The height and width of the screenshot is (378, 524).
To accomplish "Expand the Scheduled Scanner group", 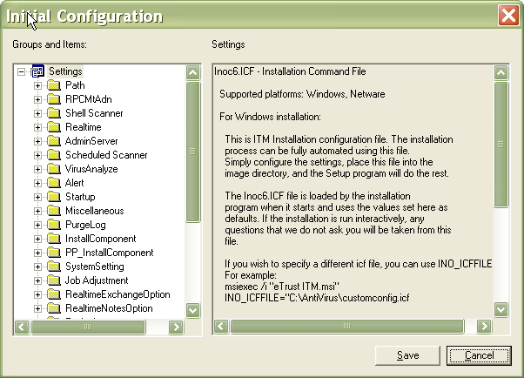I will 37,155.
